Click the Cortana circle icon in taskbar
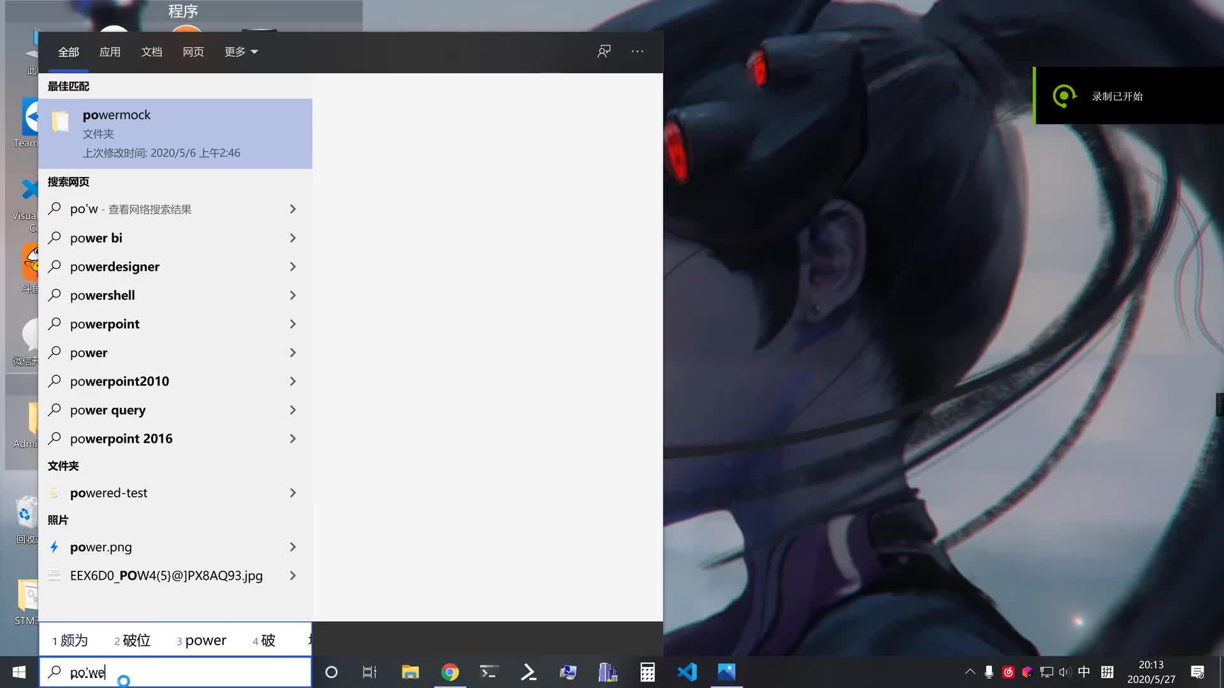Image resolution: width=1224 pixels, height=688 pixels. click(x=331, y=672)
